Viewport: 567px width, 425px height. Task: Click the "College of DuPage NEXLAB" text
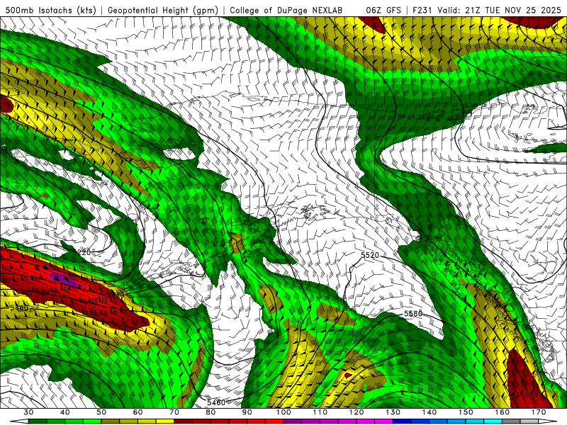pyautogui.click(x=286, y=10)
